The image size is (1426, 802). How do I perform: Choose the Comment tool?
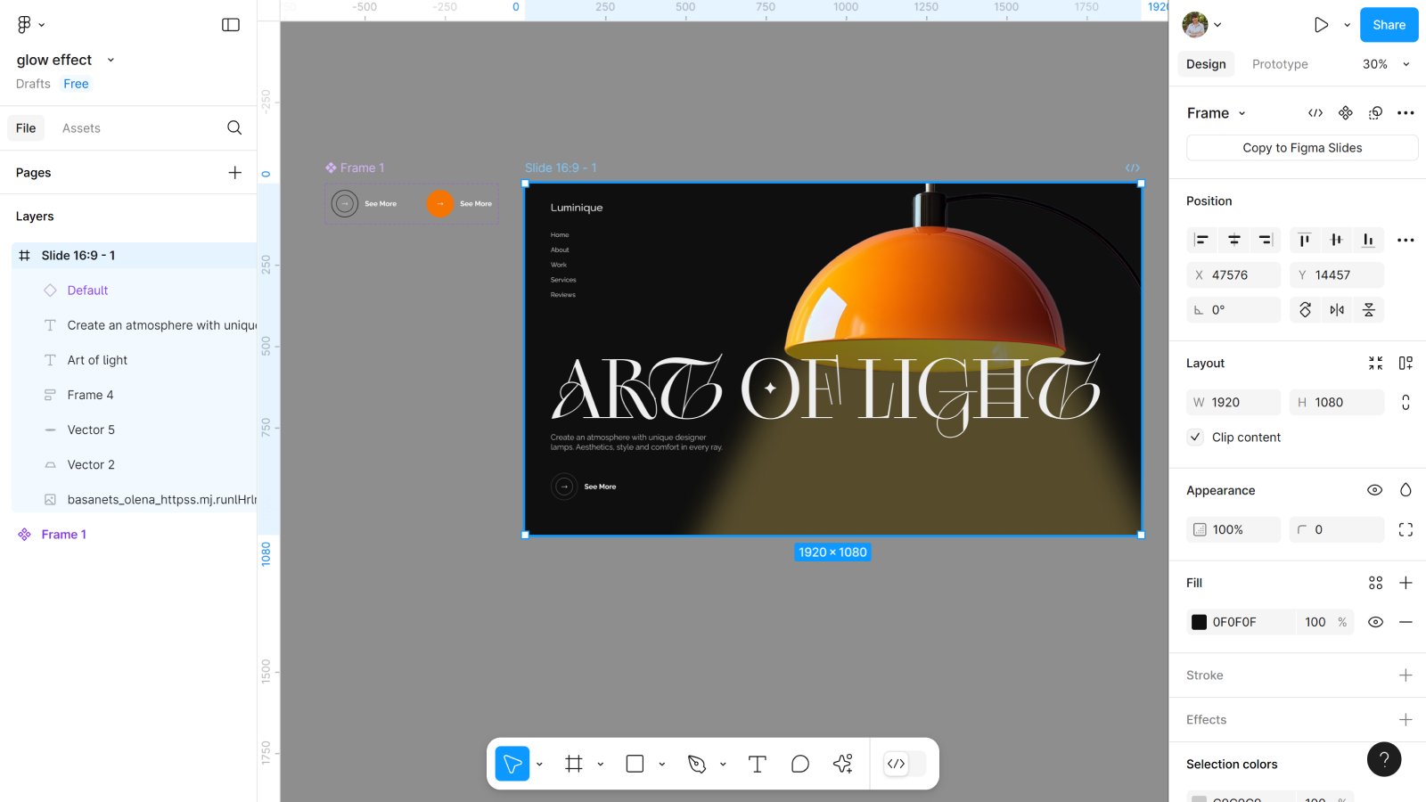799,764
